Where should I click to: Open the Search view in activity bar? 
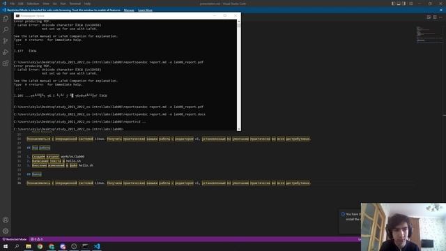6,29
